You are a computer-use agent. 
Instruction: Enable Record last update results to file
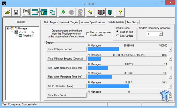pos(87,34)
